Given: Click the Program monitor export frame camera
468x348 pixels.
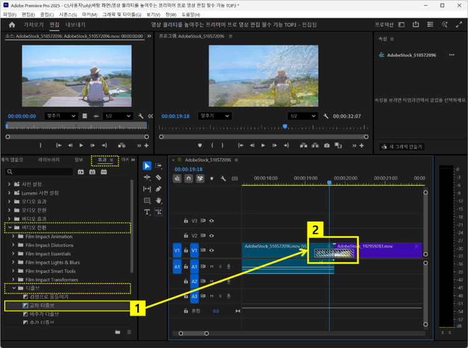Looking at the screenshot, I should pyautogui.click(x=327, y=145).
